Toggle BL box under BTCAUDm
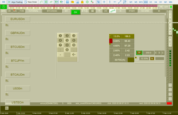Viewport: 178px width, 115px height. tap(7, 80)
